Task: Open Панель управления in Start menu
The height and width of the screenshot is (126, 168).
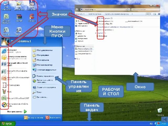Action: pos(43,76)
